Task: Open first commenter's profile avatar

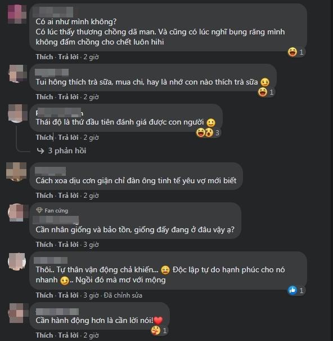Action: pyautogui.click(x=17, y=14)
